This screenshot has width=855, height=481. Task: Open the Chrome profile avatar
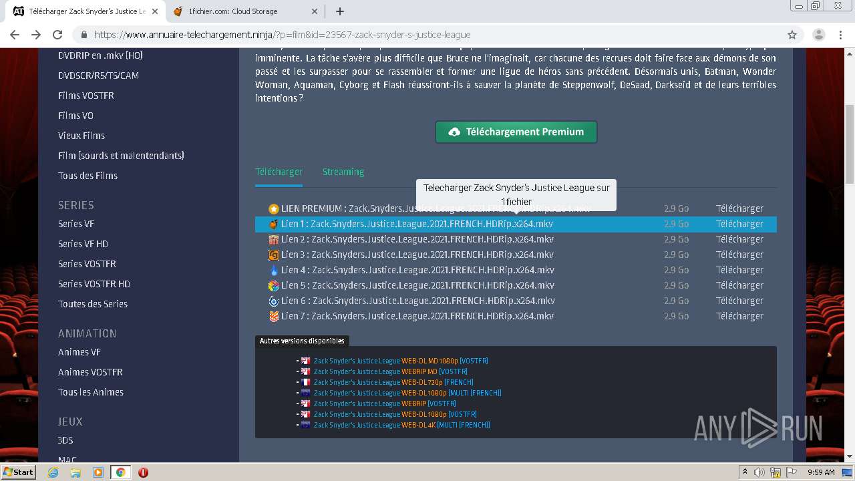[x=818, y=35]
